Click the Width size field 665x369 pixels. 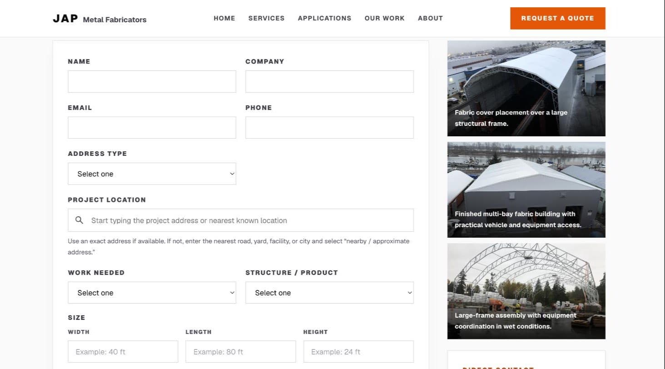point(123,352)
